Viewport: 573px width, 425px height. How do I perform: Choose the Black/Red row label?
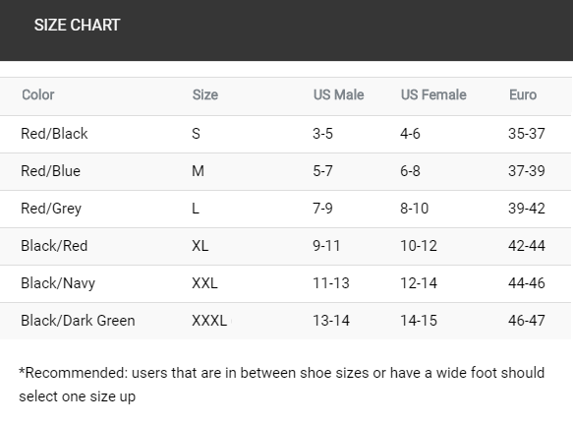click(54, 246)
